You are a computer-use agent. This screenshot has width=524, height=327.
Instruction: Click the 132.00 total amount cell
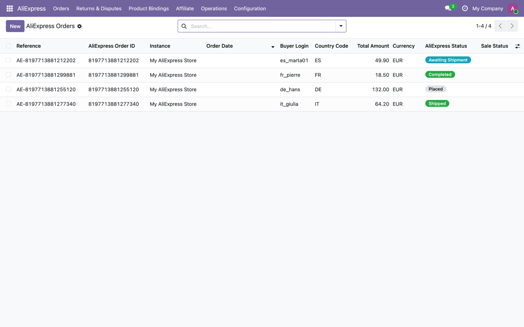(x=380, y=89)
